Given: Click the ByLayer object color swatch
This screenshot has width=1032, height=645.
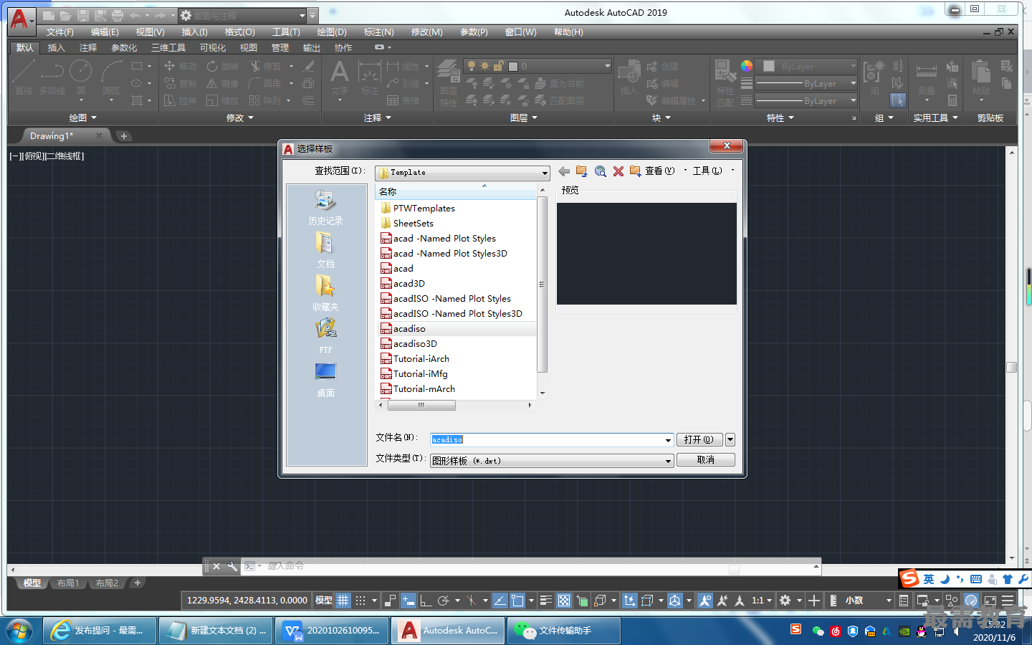Looking at the screenshot, I should (769, 66).
